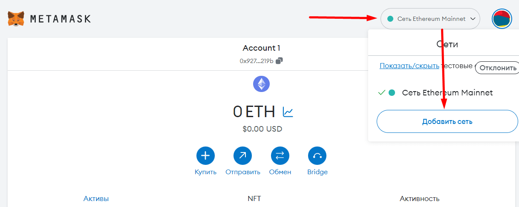519x207 pixels.
Task: Click the chevron in the network selector
Action: tap(473, 19)
